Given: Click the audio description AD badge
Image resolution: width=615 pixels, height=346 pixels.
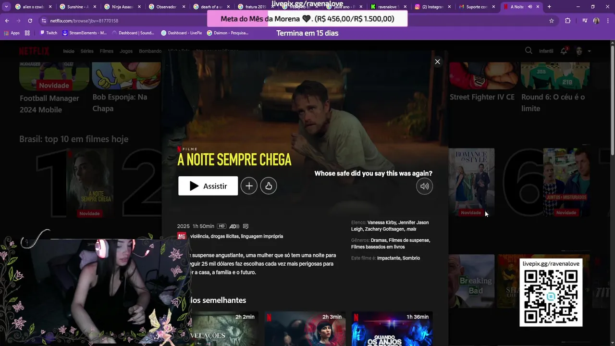Looking at the screenshot, I should pos(234,226).
